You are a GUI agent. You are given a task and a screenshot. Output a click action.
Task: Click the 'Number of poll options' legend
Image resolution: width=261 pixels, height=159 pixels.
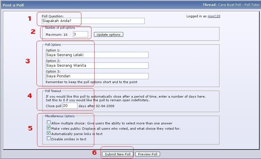point(60,28)
